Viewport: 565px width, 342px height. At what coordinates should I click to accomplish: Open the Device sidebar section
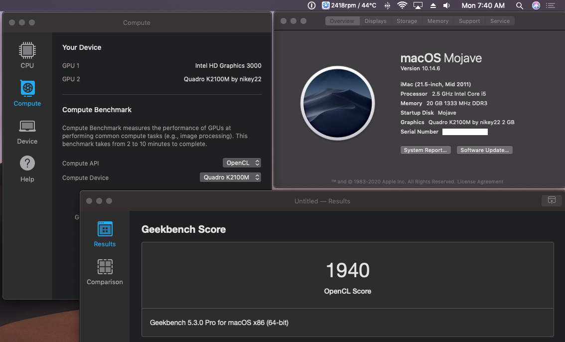click(x=27, y=132)
